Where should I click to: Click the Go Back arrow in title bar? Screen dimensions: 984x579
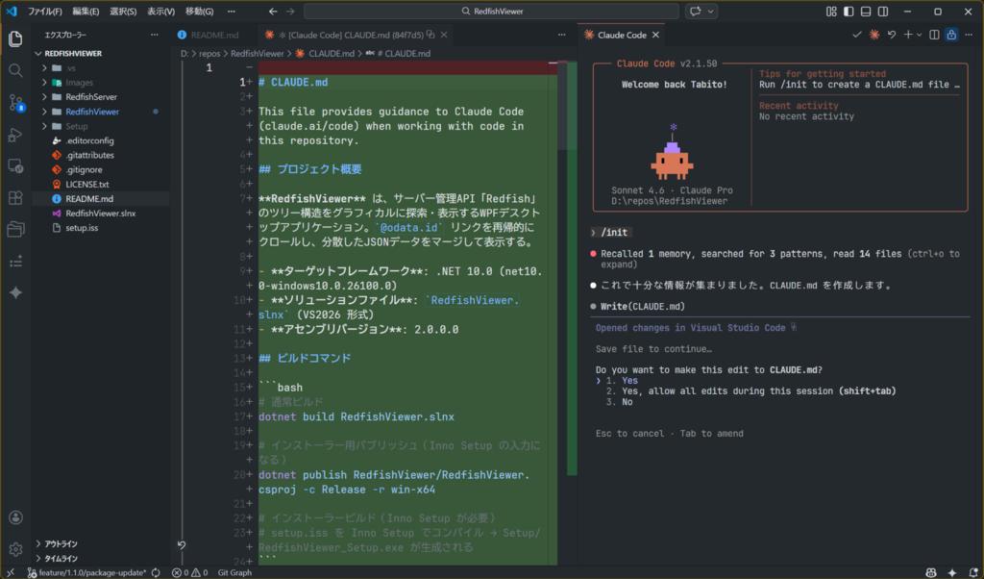click(272, 12)
